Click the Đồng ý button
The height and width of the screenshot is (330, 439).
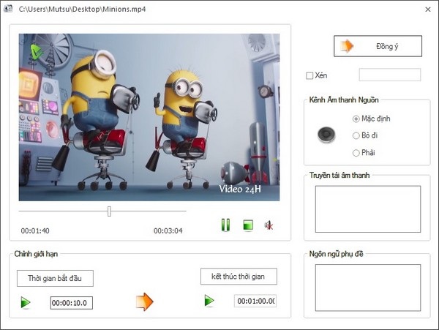(378, 46)
